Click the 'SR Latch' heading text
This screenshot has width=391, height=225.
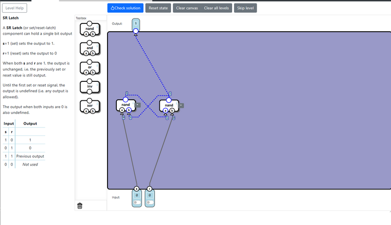(10, 18)
